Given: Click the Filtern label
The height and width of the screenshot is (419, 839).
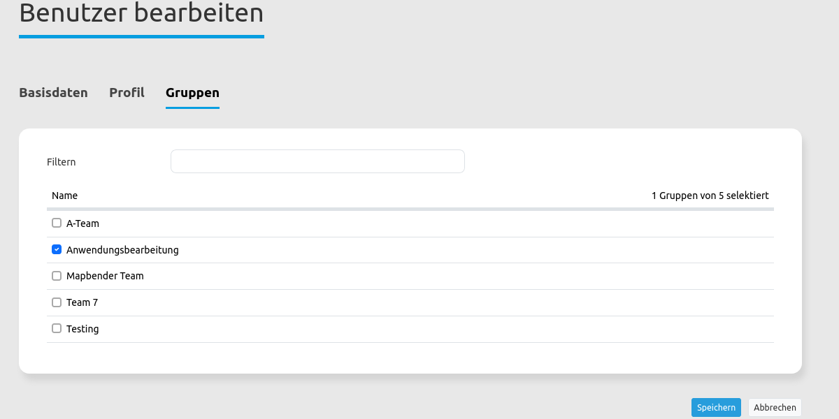Looking at the screenshot, I should click(61, 162).
